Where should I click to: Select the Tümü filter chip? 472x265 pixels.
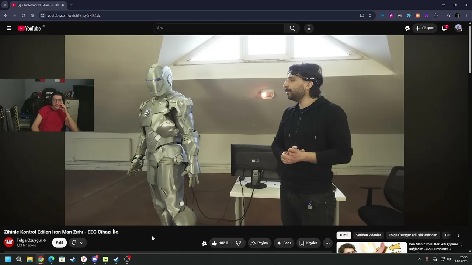[344, 235]
